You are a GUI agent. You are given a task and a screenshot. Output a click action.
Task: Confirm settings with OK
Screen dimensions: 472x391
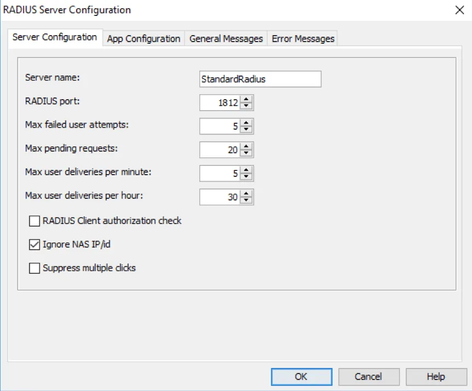click(301, 377)
